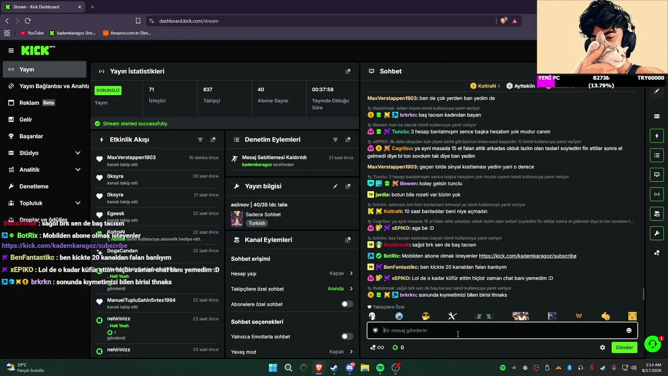Open Hesap yaşı setting chevron
The width and height of the screenshot is (668, 376).
[351, 274]
